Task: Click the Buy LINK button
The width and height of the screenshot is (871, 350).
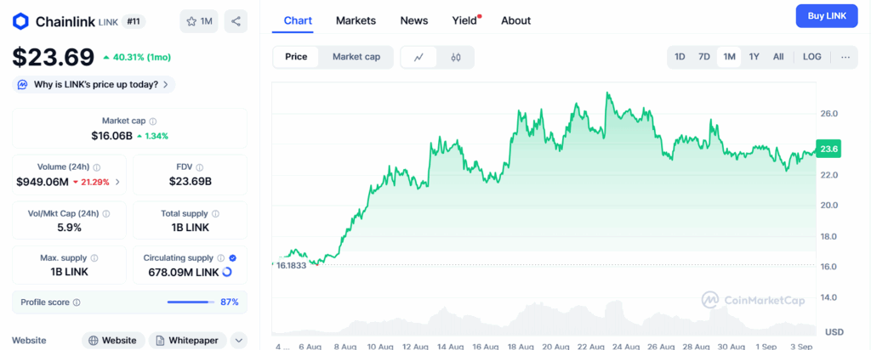Action: coord(827,16)
